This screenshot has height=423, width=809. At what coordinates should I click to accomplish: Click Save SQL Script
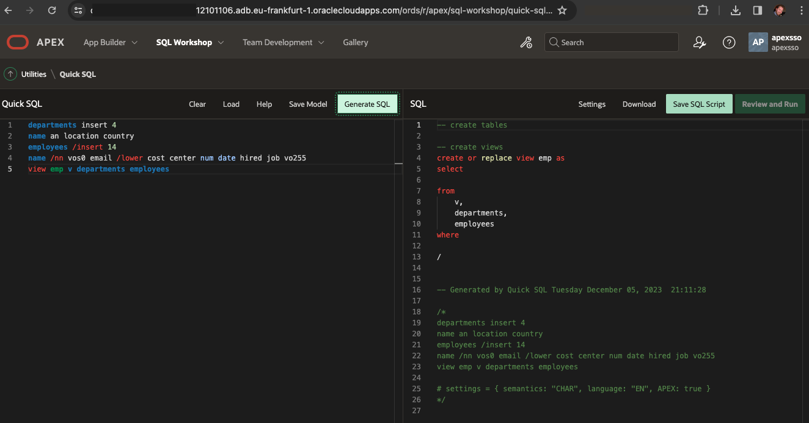pyautogui.click(x=699, y=104)
